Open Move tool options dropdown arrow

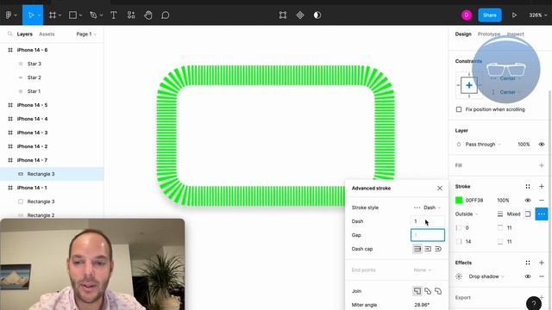[39, 15]
